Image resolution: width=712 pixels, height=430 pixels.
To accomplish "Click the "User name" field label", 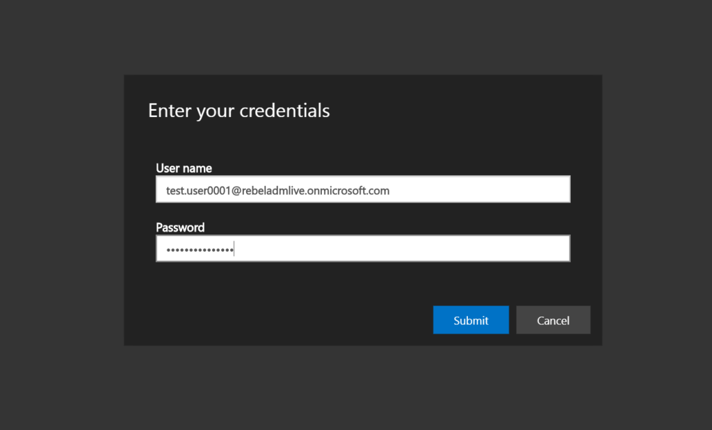I will pos(184,168).
